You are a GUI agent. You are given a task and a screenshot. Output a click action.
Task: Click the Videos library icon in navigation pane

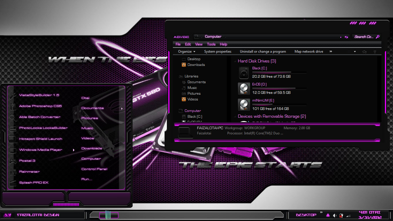click(184, 99)
